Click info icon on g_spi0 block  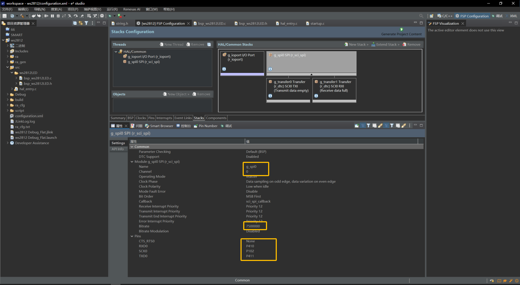click(270, 69)
